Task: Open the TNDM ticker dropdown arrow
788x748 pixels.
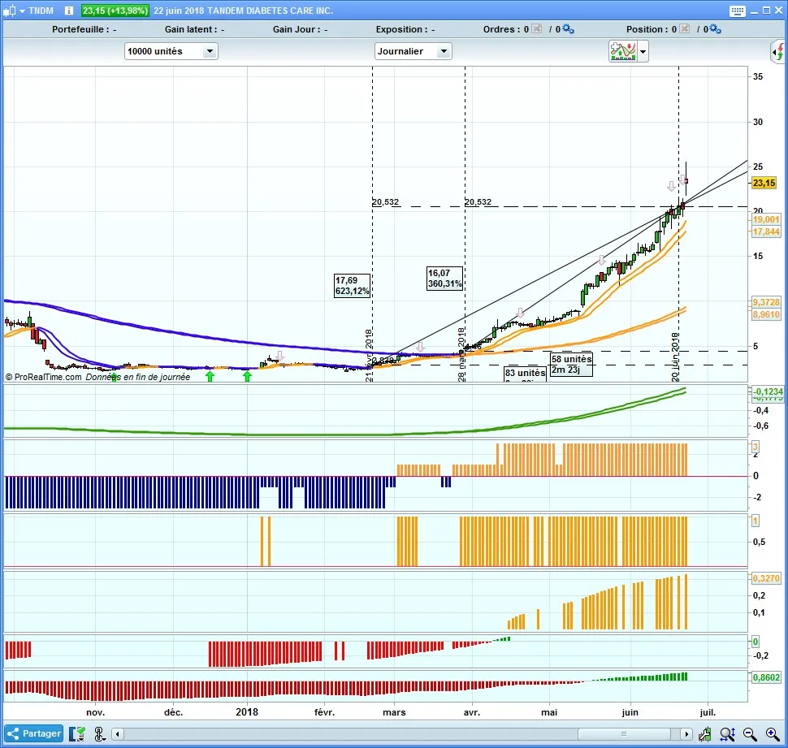Action: pyautogui.click(x=23, y=11)
